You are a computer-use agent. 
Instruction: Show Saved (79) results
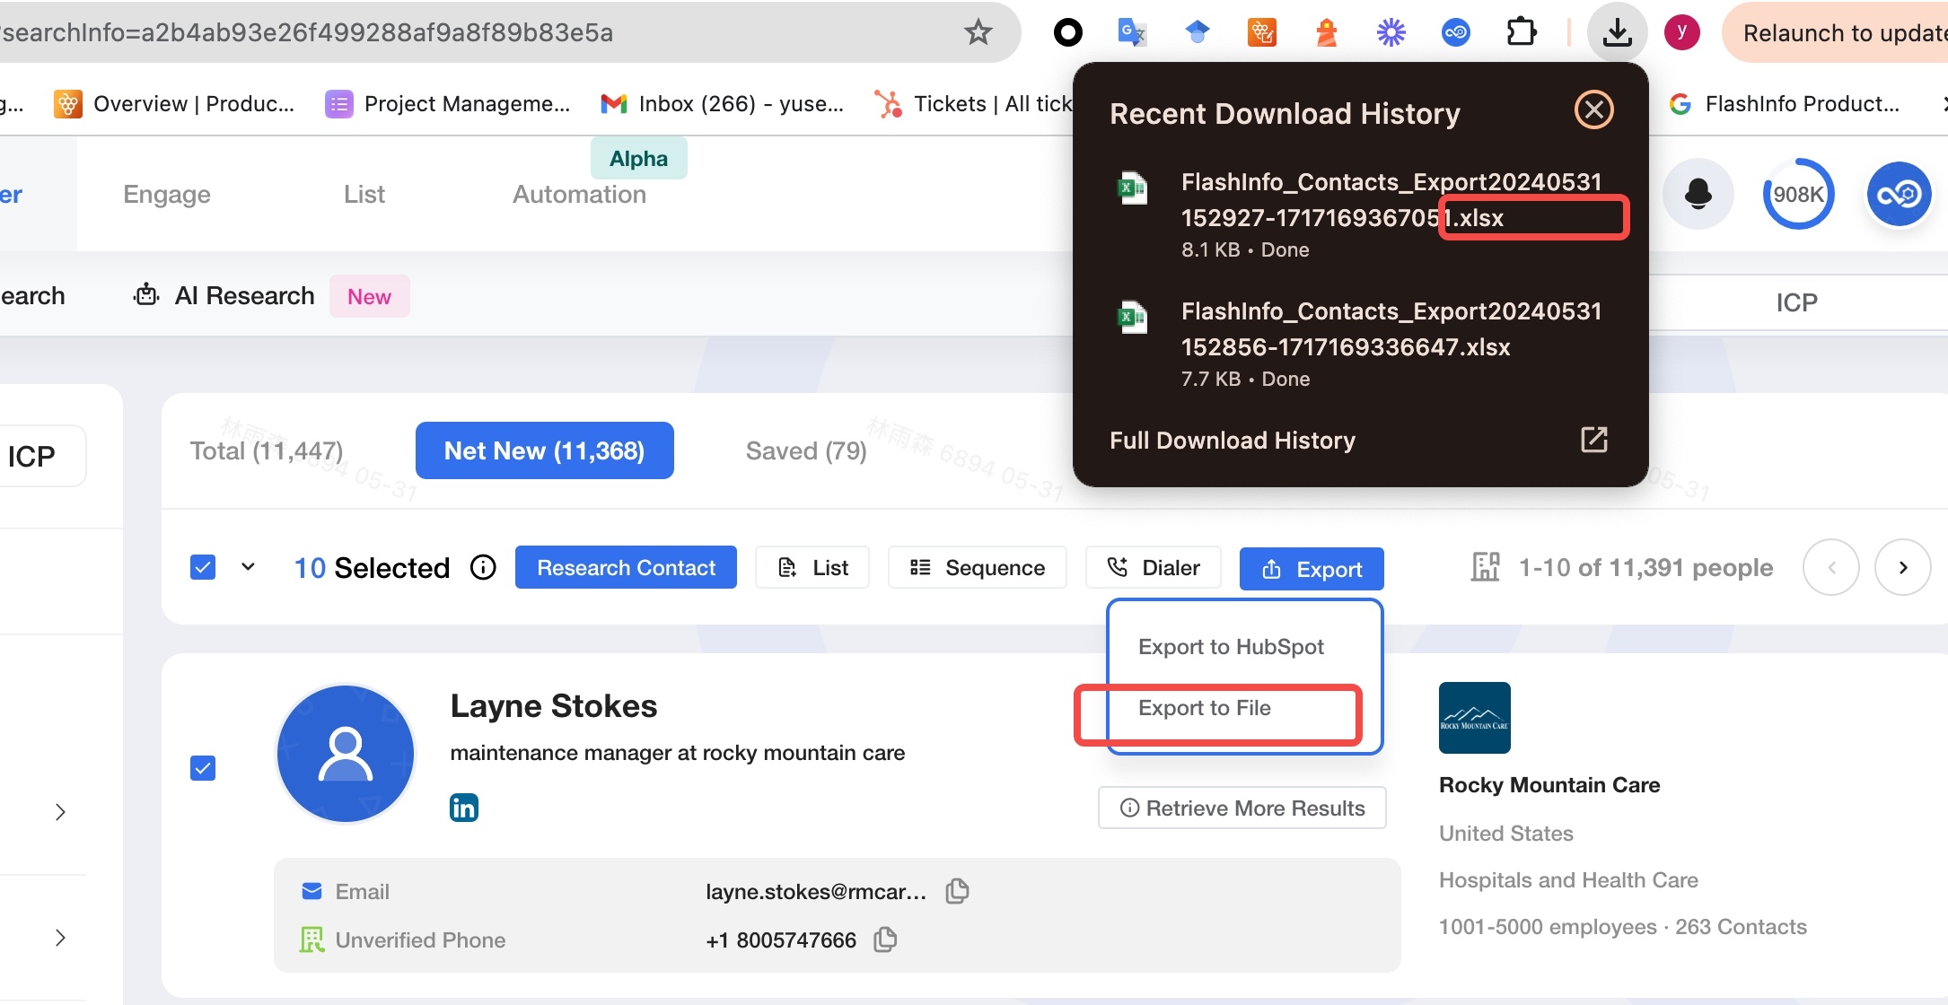point(806,450)
